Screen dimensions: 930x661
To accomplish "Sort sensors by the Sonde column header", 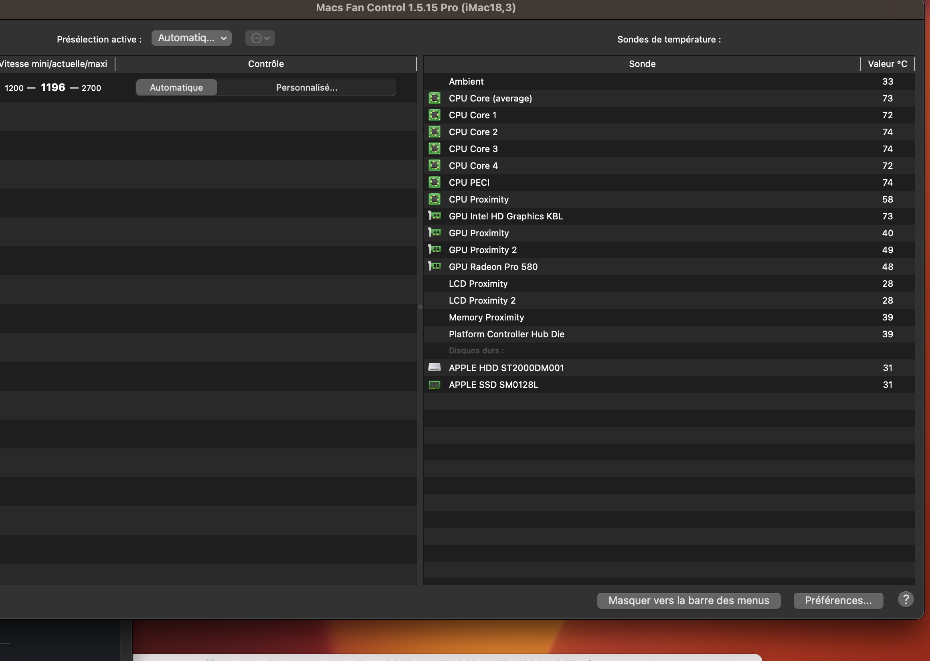I will pyautogui.click(x=641, y=64).
